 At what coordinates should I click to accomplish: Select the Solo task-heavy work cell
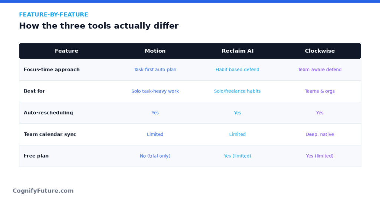[155, 91]
